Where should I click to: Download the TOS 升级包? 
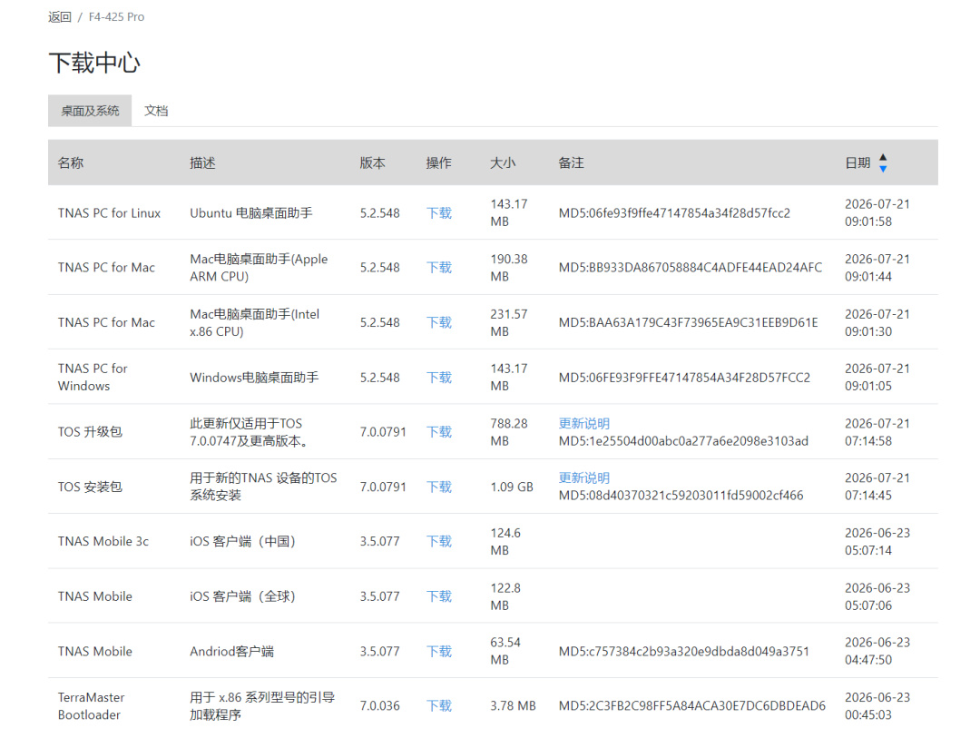439,432
